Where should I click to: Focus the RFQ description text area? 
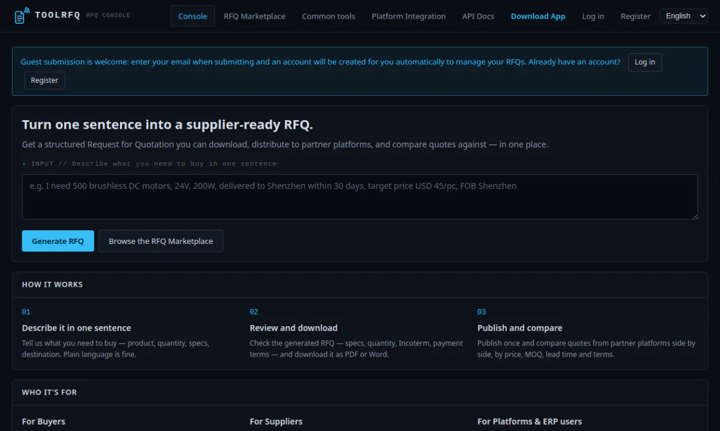pos(360,197)
